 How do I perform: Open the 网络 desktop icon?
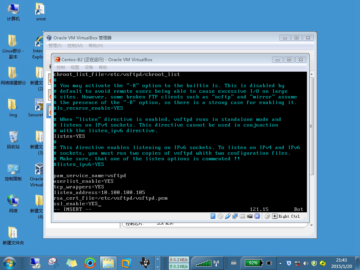click(x=13, y=204)
